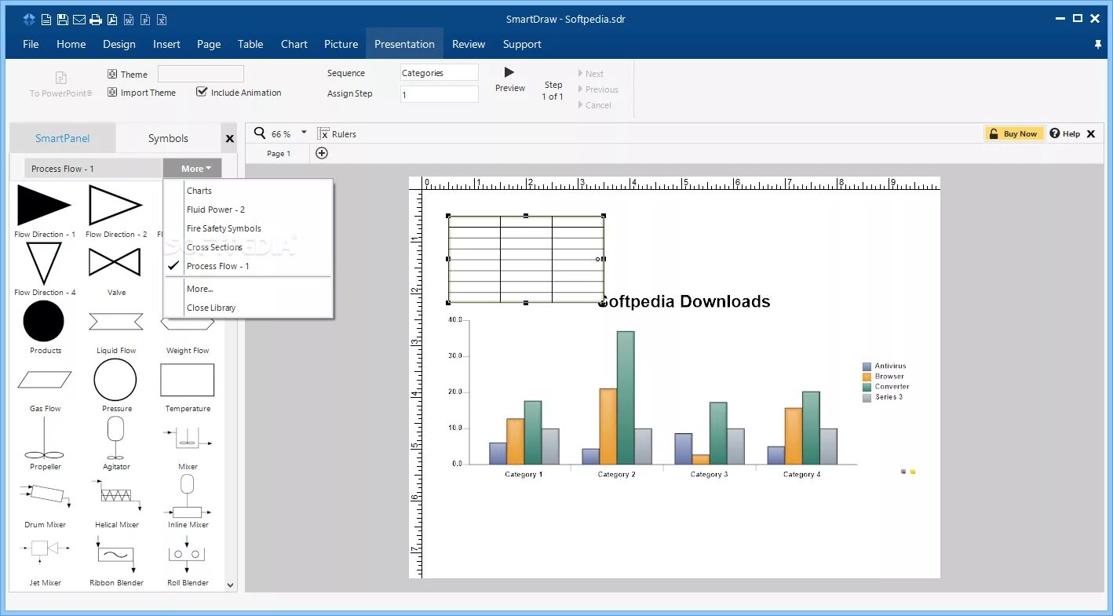Pick the Propeller symbol
1113x616 pixels.
[45, 443]
